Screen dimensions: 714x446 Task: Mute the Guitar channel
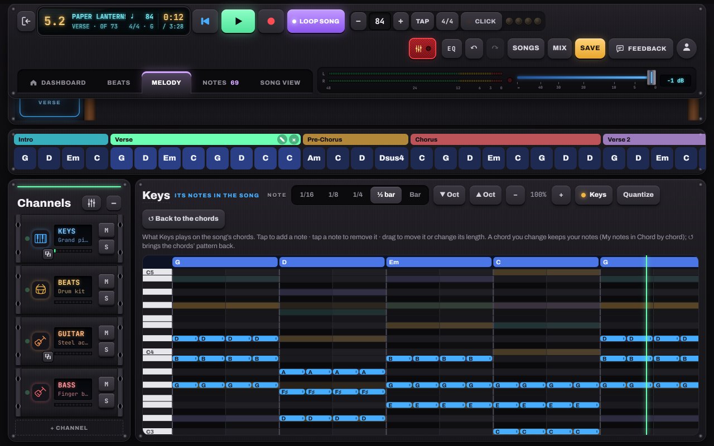[x=106, y=333]
